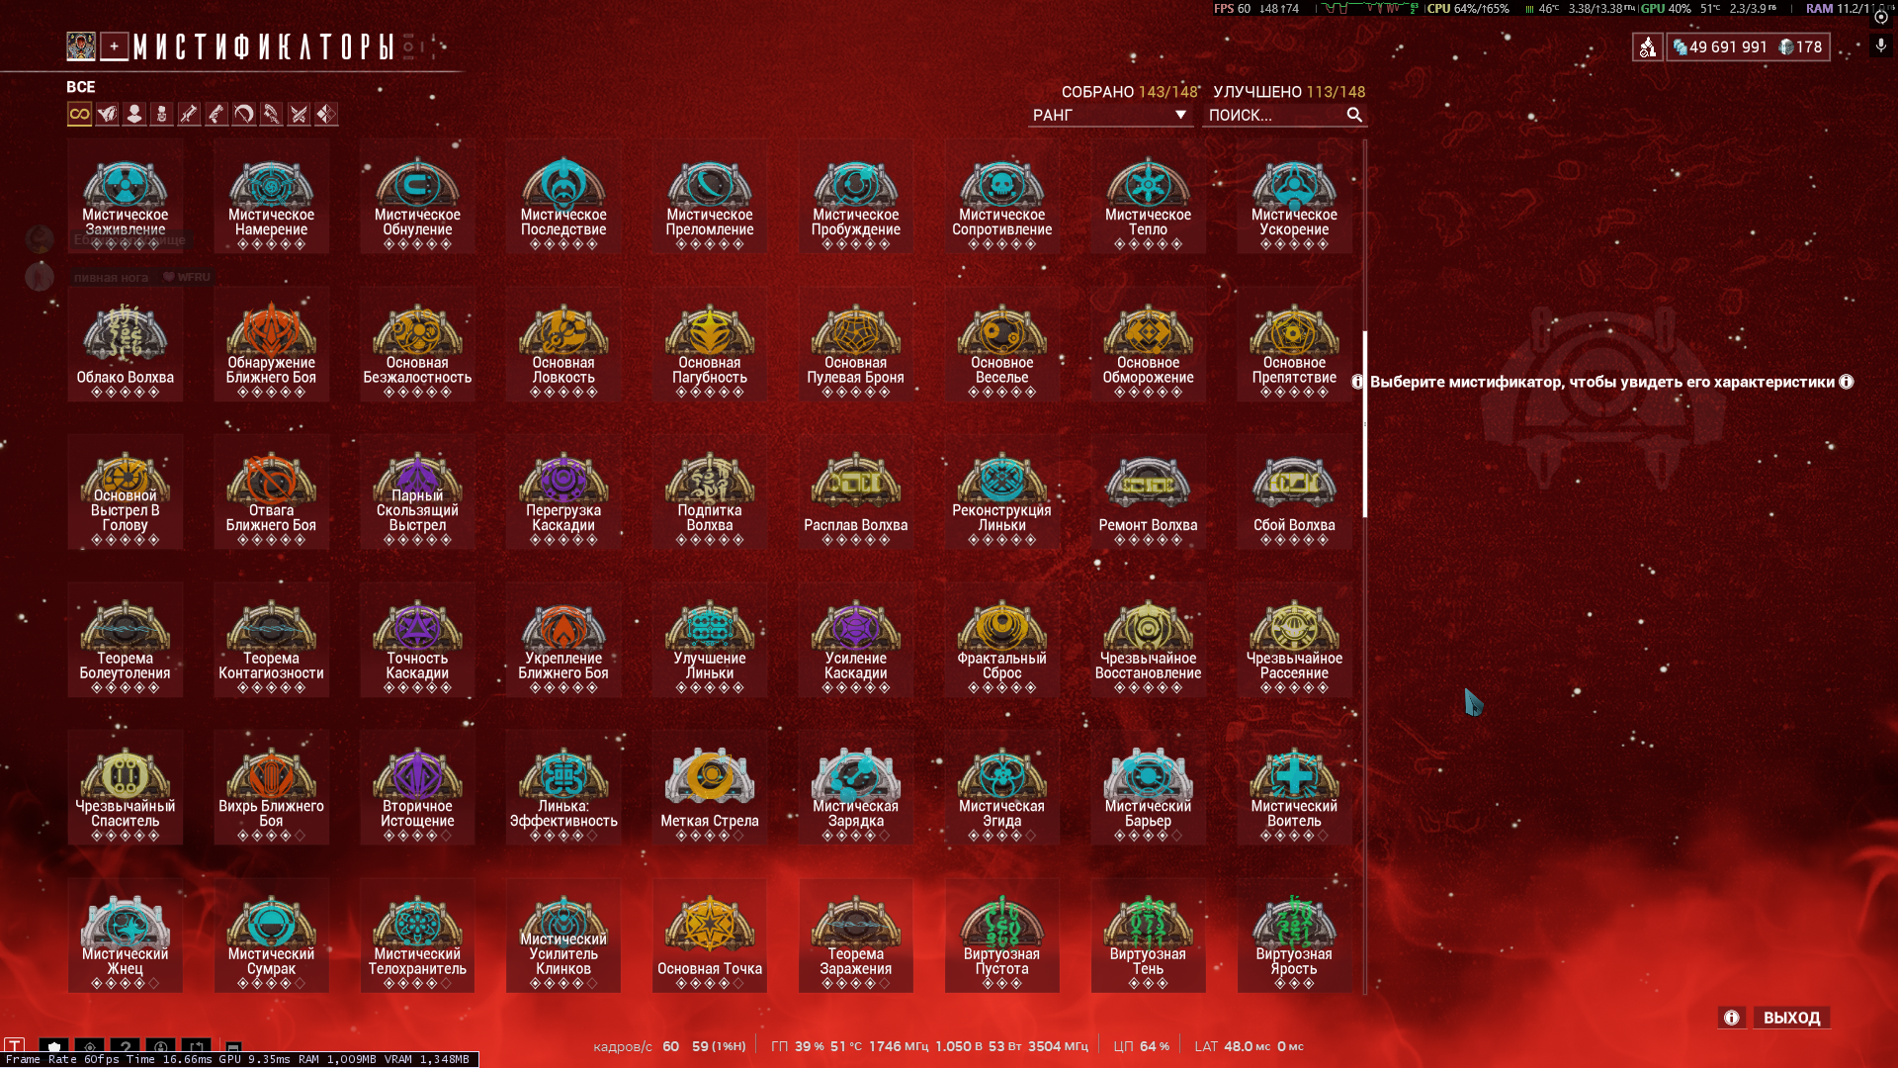Select the Подпитка Волхва arcane
The width and height of the screenshot is (1898, 1068).
(x=710, y=491)
